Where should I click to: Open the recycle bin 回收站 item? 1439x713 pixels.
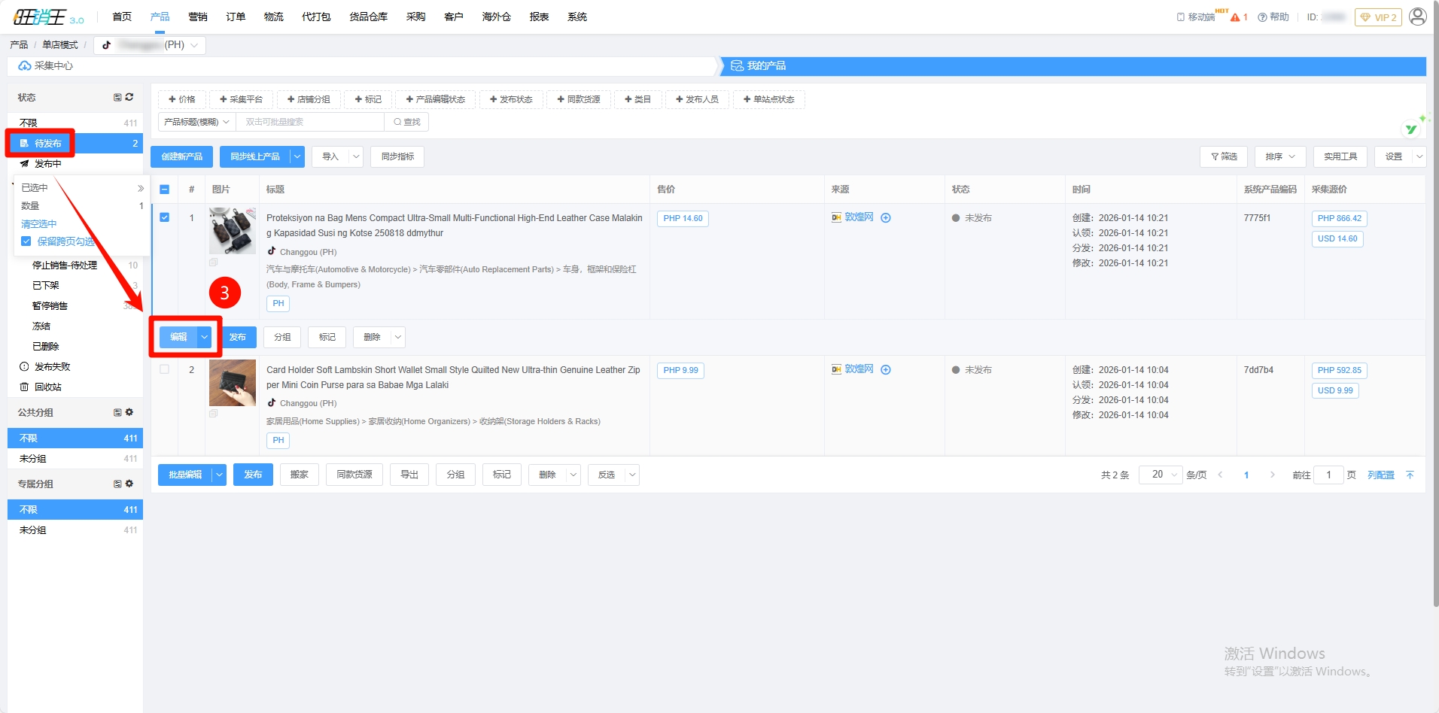point(47,387)
